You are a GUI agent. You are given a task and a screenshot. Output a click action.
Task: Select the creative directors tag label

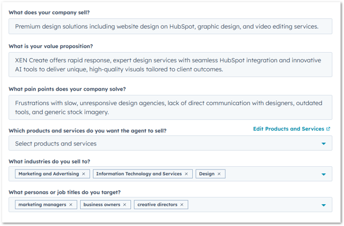point(157,205)
